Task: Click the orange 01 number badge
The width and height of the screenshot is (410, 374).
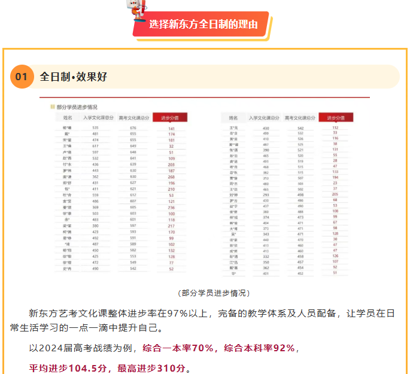Action: [22, 77]
